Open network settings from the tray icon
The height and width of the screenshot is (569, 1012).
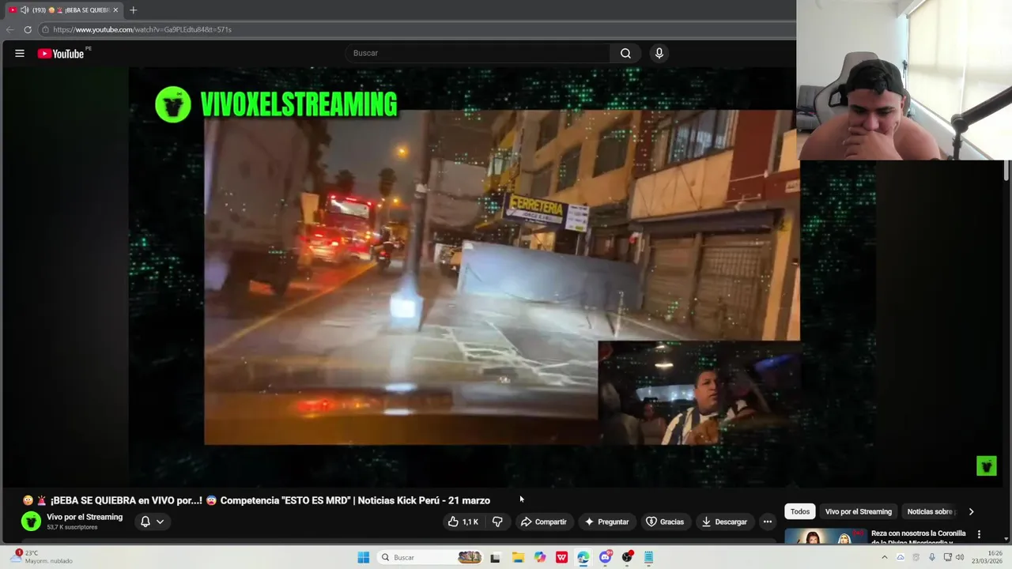(x=947, y=557)
